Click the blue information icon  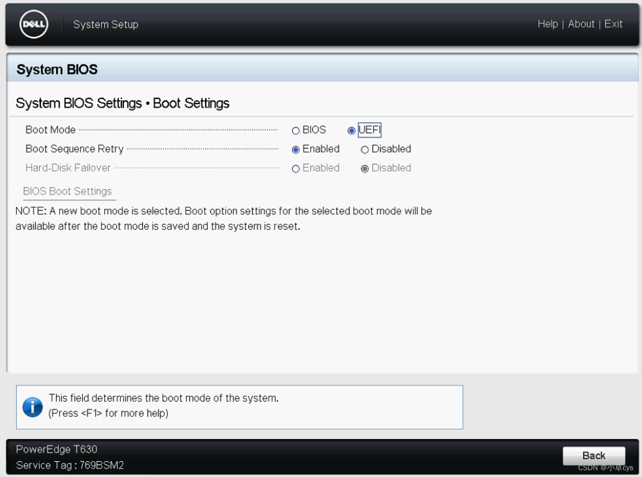point(32,406)
